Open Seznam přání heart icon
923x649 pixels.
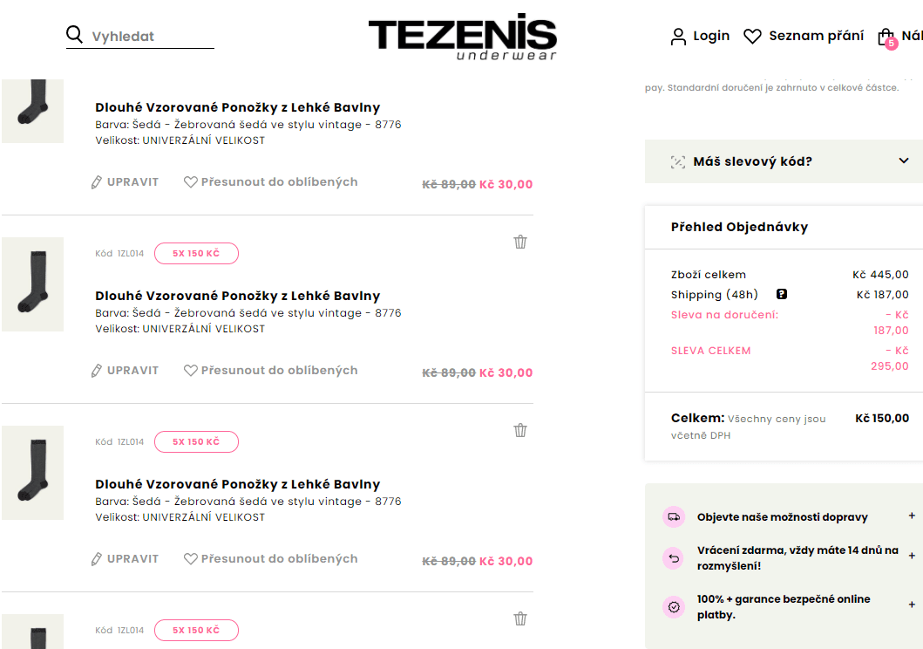(x=752, y=37)
